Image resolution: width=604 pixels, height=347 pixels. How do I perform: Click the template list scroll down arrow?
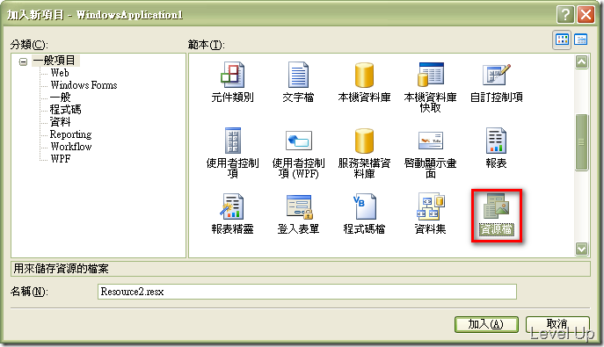(x=581, y=249)
